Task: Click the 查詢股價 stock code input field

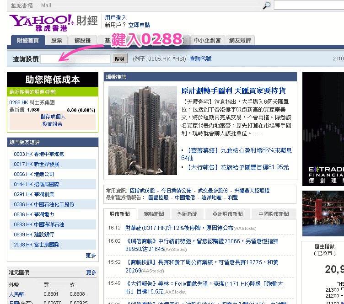Action: [75, 59]
